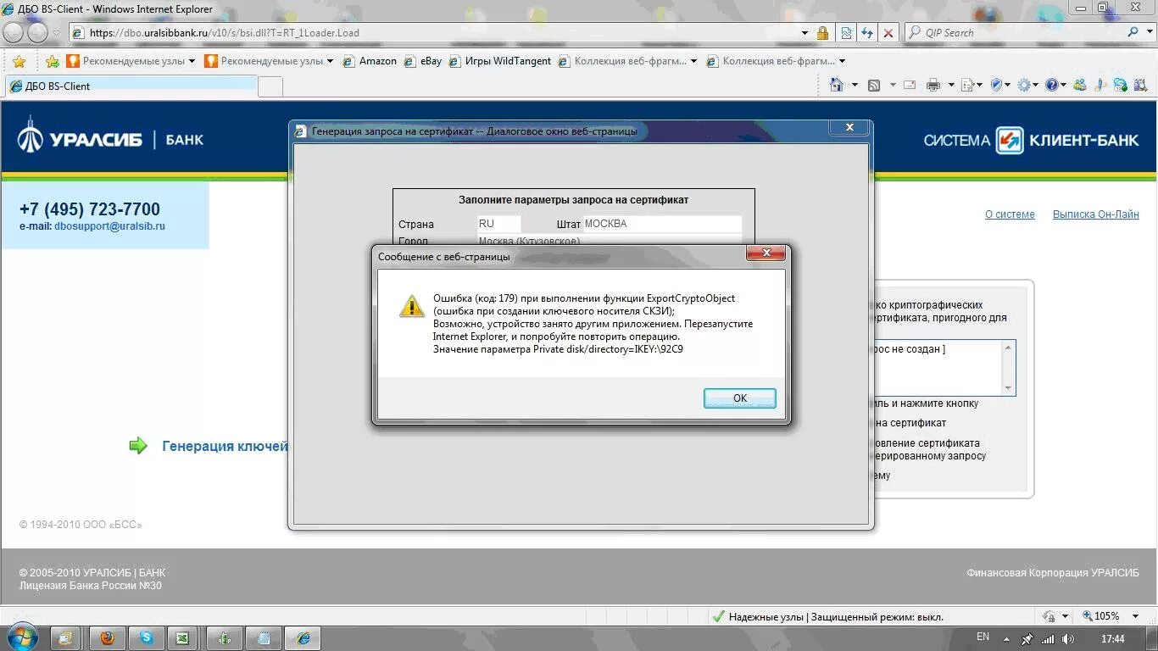The width and height of the screenshot is (1158, 651).
Task: Click the green arrow next to Генерация ключей
Action: click(x=138, y=445)
